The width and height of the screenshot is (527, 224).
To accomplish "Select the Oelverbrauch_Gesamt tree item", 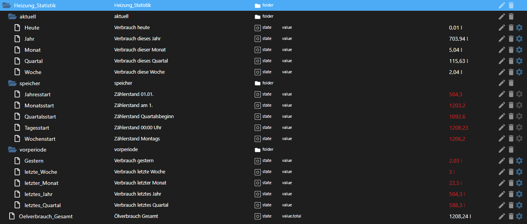I will pyautogui.click(x=46, y=216).
